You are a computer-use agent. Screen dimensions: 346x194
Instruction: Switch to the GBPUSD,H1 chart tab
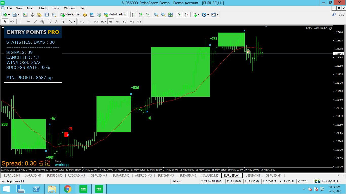point(273,175)
